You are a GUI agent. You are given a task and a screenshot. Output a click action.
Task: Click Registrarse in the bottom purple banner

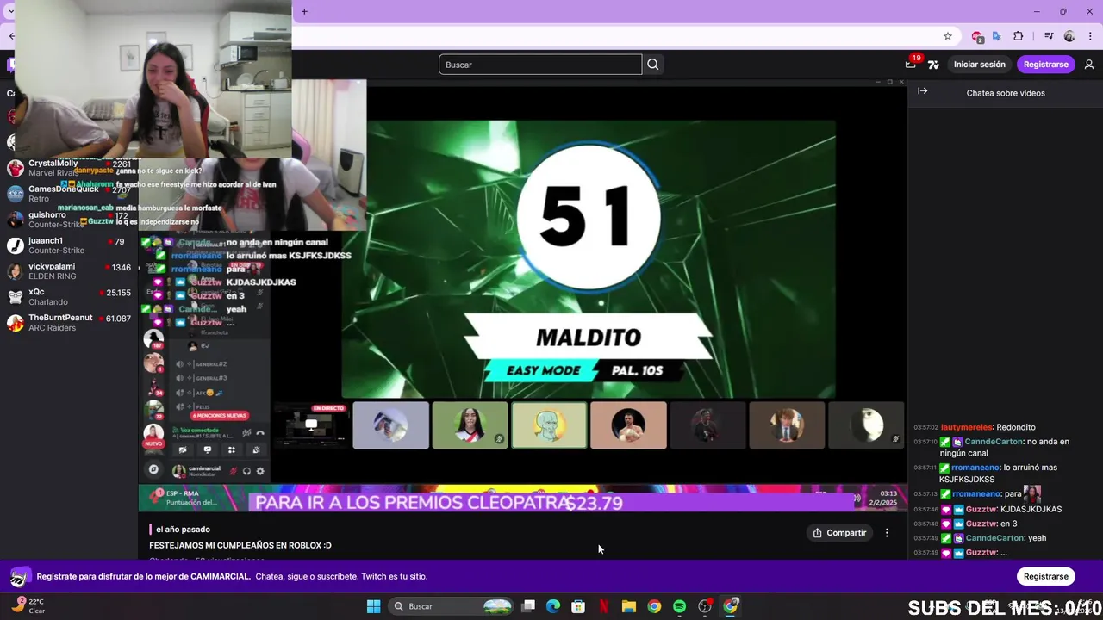1046,576
